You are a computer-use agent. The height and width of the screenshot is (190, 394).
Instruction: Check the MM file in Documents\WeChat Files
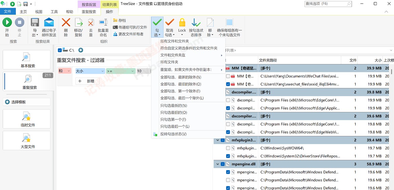tap(228, 76)
